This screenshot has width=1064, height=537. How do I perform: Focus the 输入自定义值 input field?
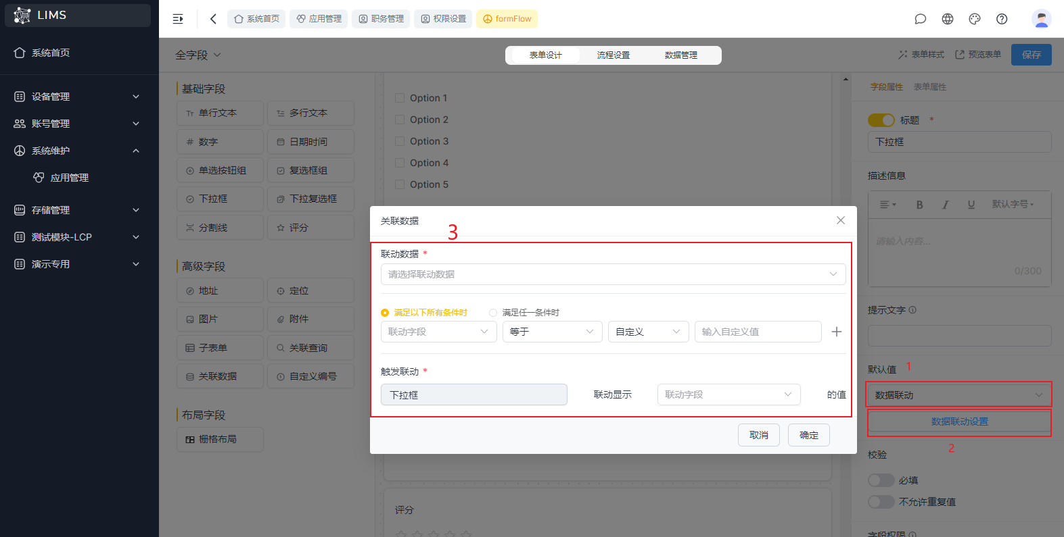758,332
